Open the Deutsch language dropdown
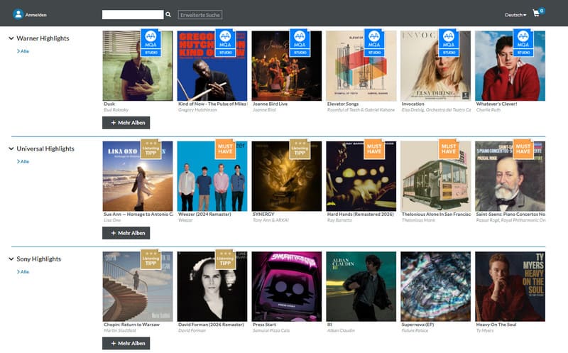Image resolution: width=568 pixels, height=353 pixels. [515, 15]
